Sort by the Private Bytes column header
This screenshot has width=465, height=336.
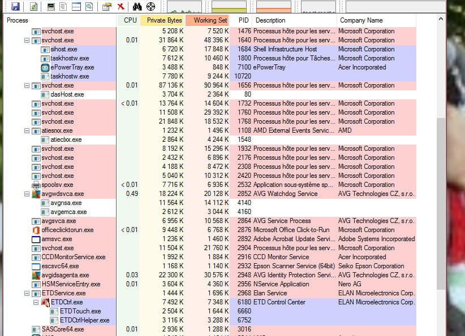(x=162, y=20)
